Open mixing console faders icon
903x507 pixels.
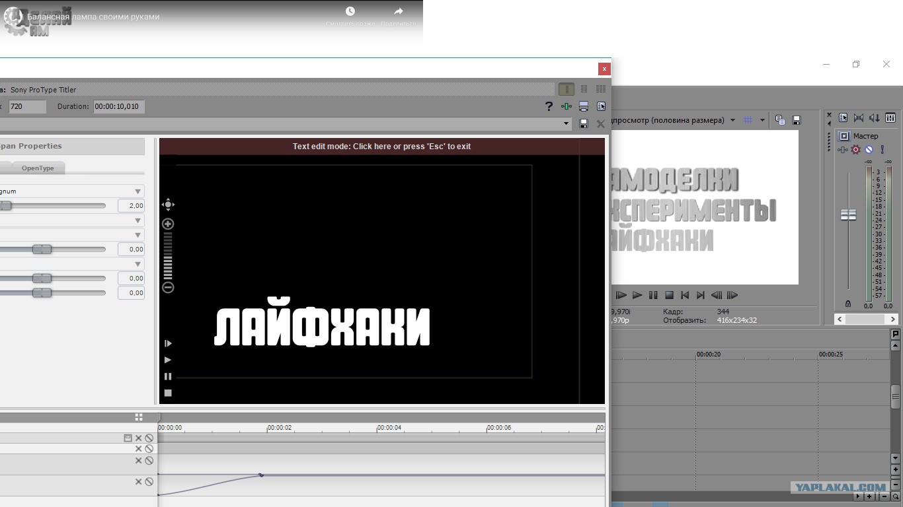[x=890, y=118]
